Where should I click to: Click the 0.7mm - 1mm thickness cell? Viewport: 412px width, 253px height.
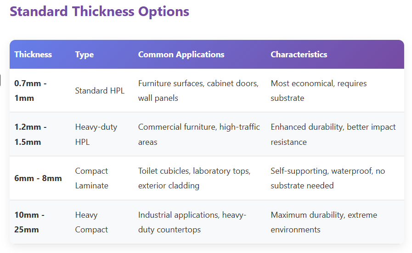click(30, 91)
